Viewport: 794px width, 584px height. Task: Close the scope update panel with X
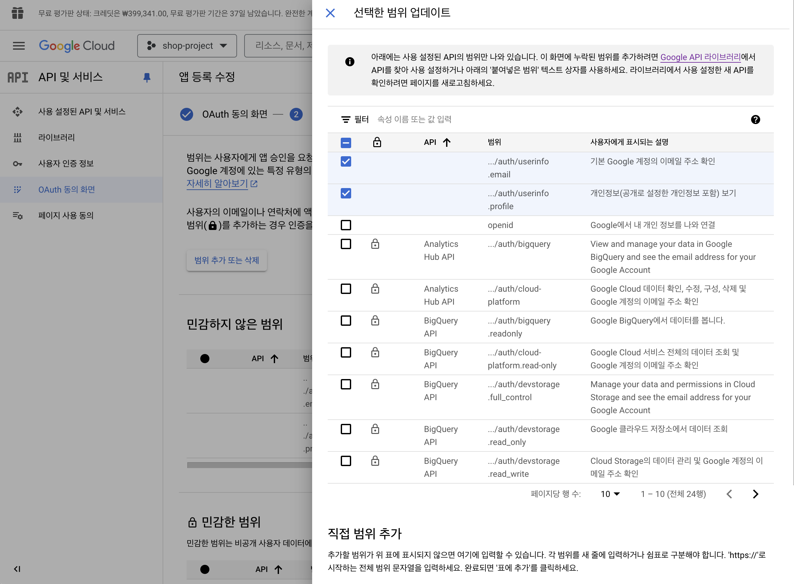point(330,13)
